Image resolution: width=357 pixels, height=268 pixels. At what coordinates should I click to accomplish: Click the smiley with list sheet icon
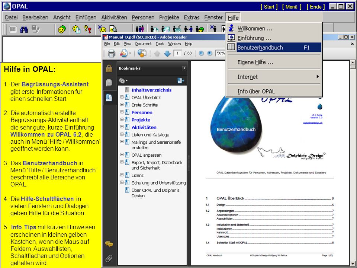(x=76, y=29)
